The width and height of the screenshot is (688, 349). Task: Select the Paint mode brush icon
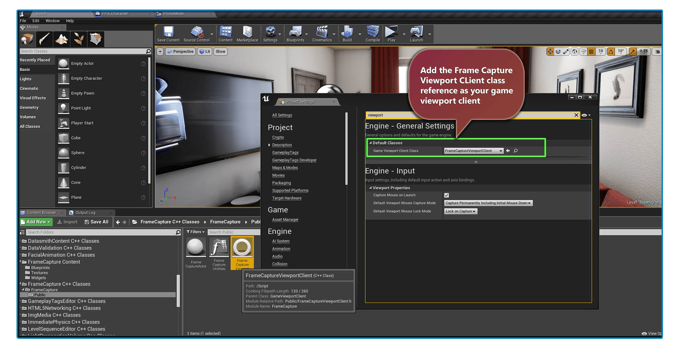click(x=44, y=39)
